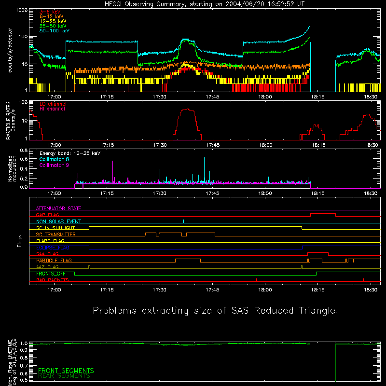Click the NON_SOLAR_EVENT flag label
The width and height of the screenshot is (386, 386).
[58, 221]
